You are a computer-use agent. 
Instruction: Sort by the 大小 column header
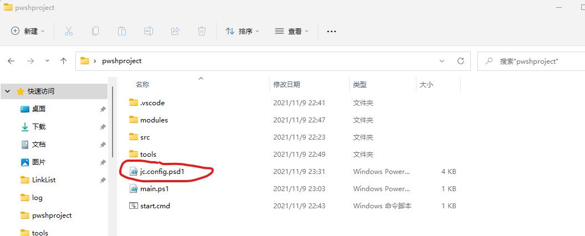[426, 85]
